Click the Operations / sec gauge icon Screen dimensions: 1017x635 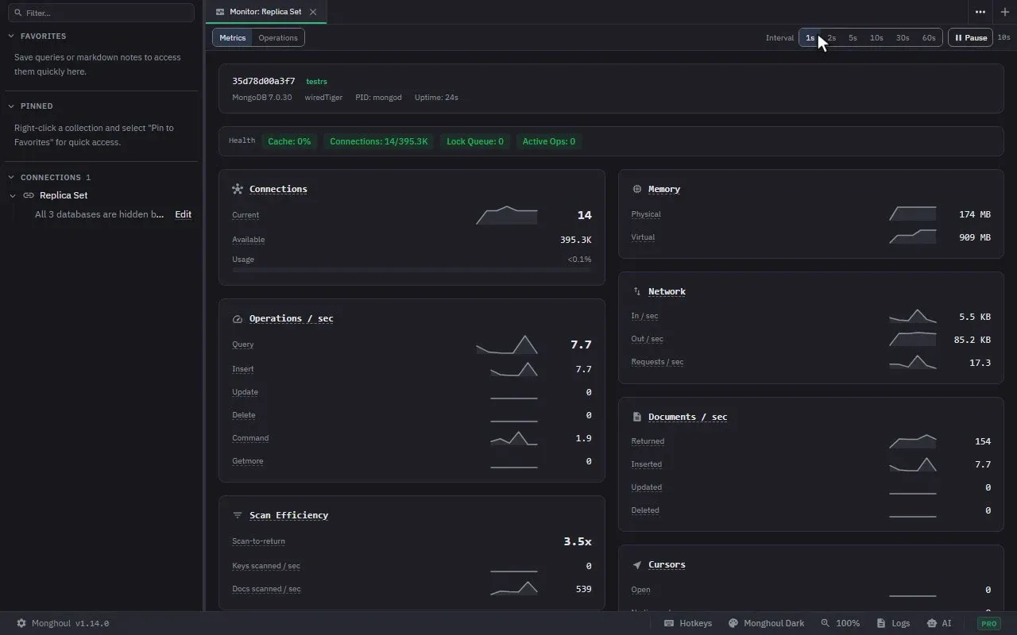[x=237, y=319]
